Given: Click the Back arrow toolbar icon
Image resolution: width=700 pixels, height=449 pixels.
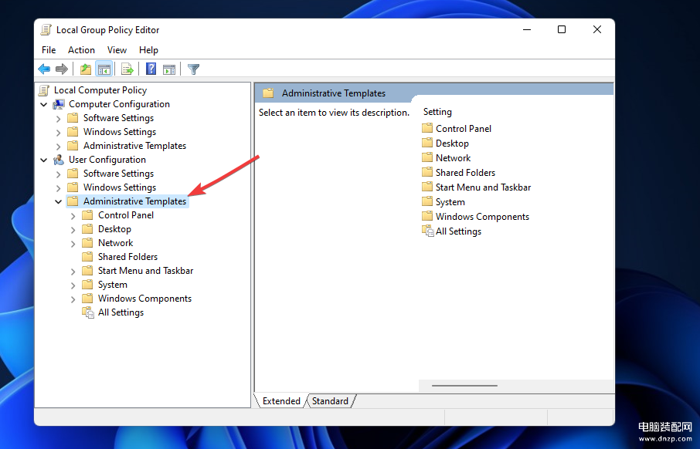Looking at the screenshot, I should tap(44, 69).
